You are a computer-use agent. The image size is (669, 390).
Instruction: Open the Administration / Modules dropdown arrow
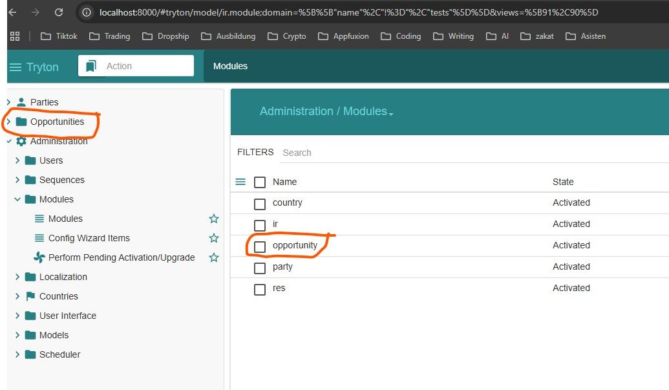pos(391,113)
